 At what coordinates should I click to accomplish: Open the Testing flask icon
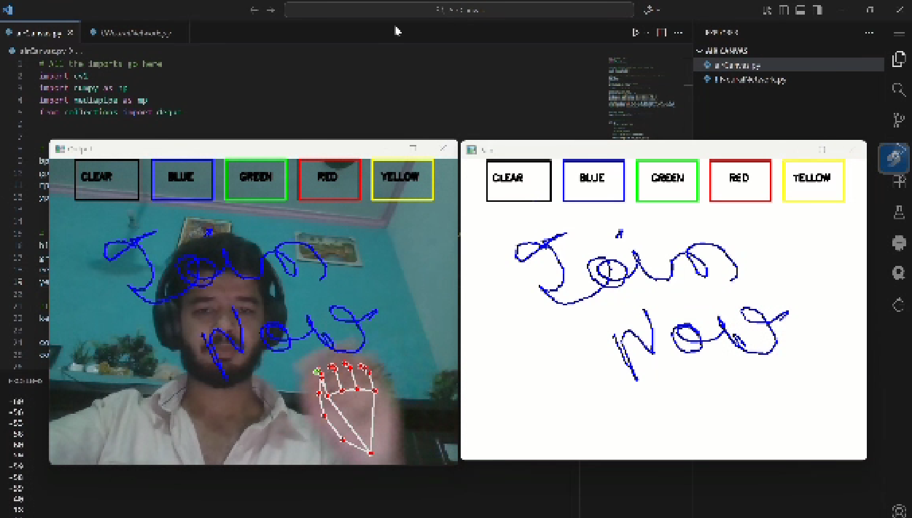tap(898, 212)
